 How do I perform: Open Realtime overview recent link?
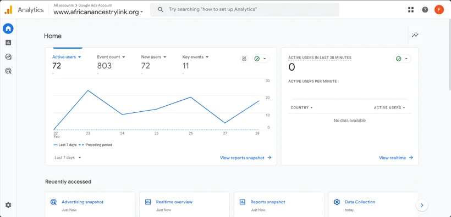pyautogui.click(x=174, y=202)
